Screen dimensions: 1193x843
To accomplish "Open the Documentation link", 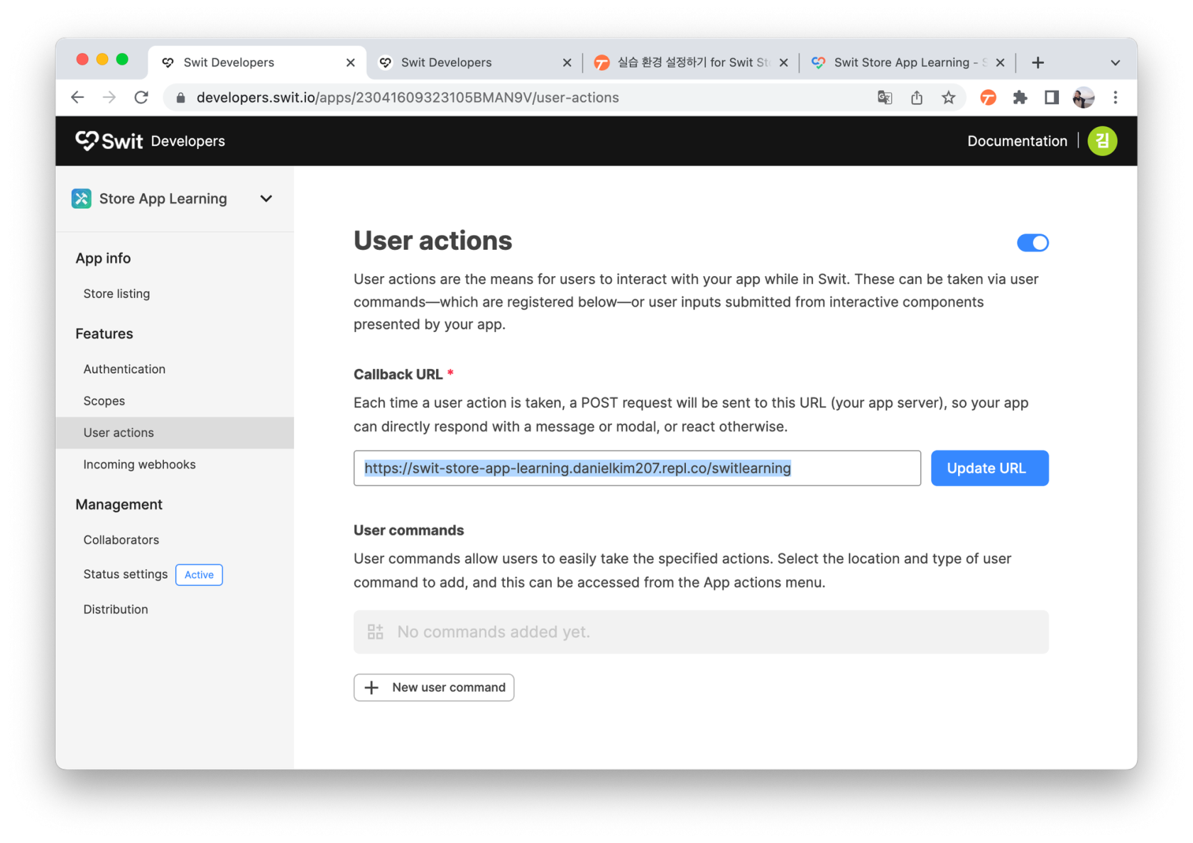I will coord(1017,141).
